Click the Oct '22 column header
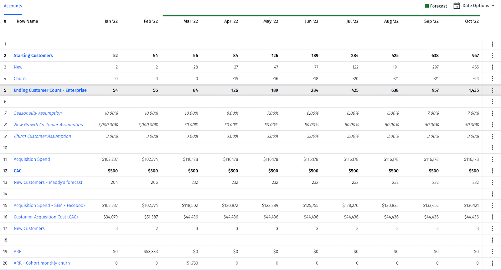 [x=472, y=21]
